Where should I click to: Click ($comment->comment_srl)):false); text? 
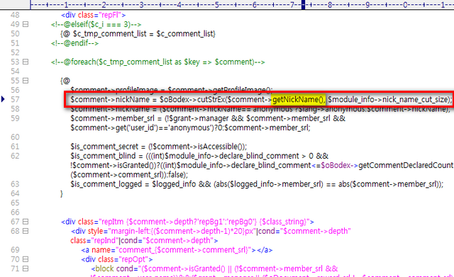129,175
